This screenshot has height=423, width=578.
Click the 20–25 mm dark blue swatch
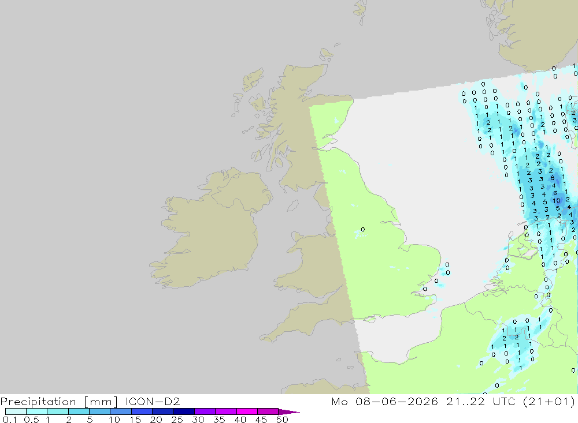163,411
